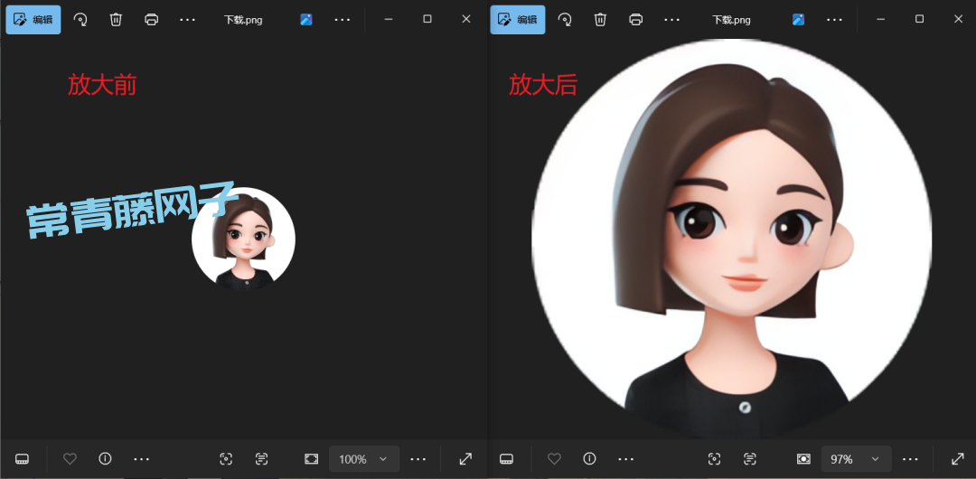Image resolution: width=976 pixels, height=479 pixels.
Task: Click Edit button in left Photos window
Action: point(33,19)
